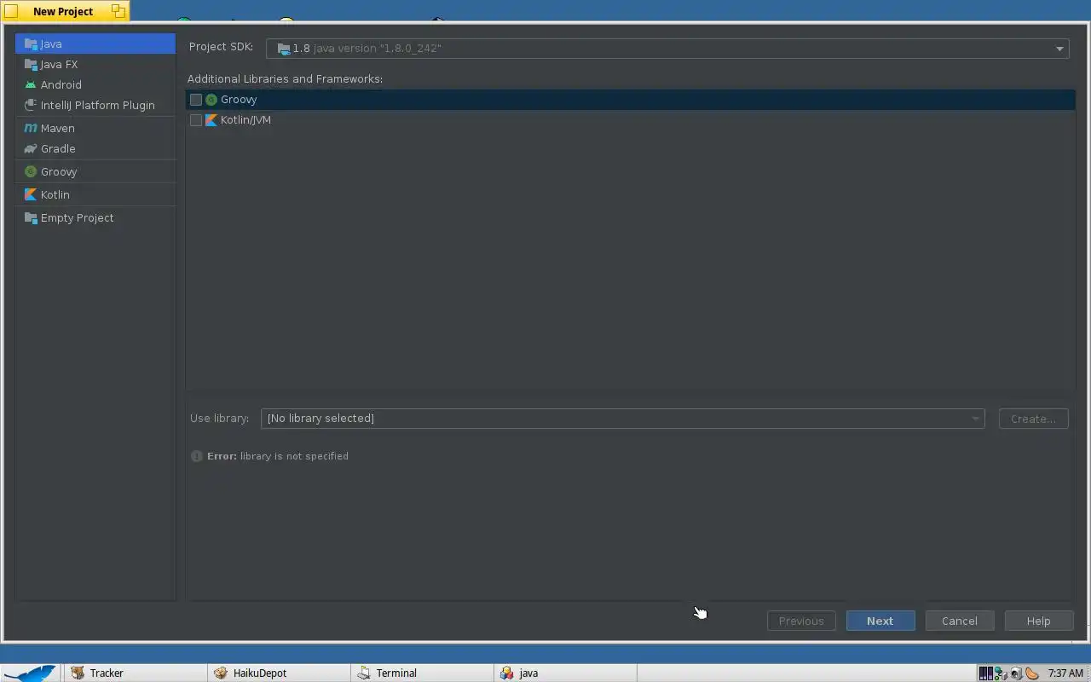1091x682 pixels.
Task: Open the network status tray icon
Action: [1001, 673]
